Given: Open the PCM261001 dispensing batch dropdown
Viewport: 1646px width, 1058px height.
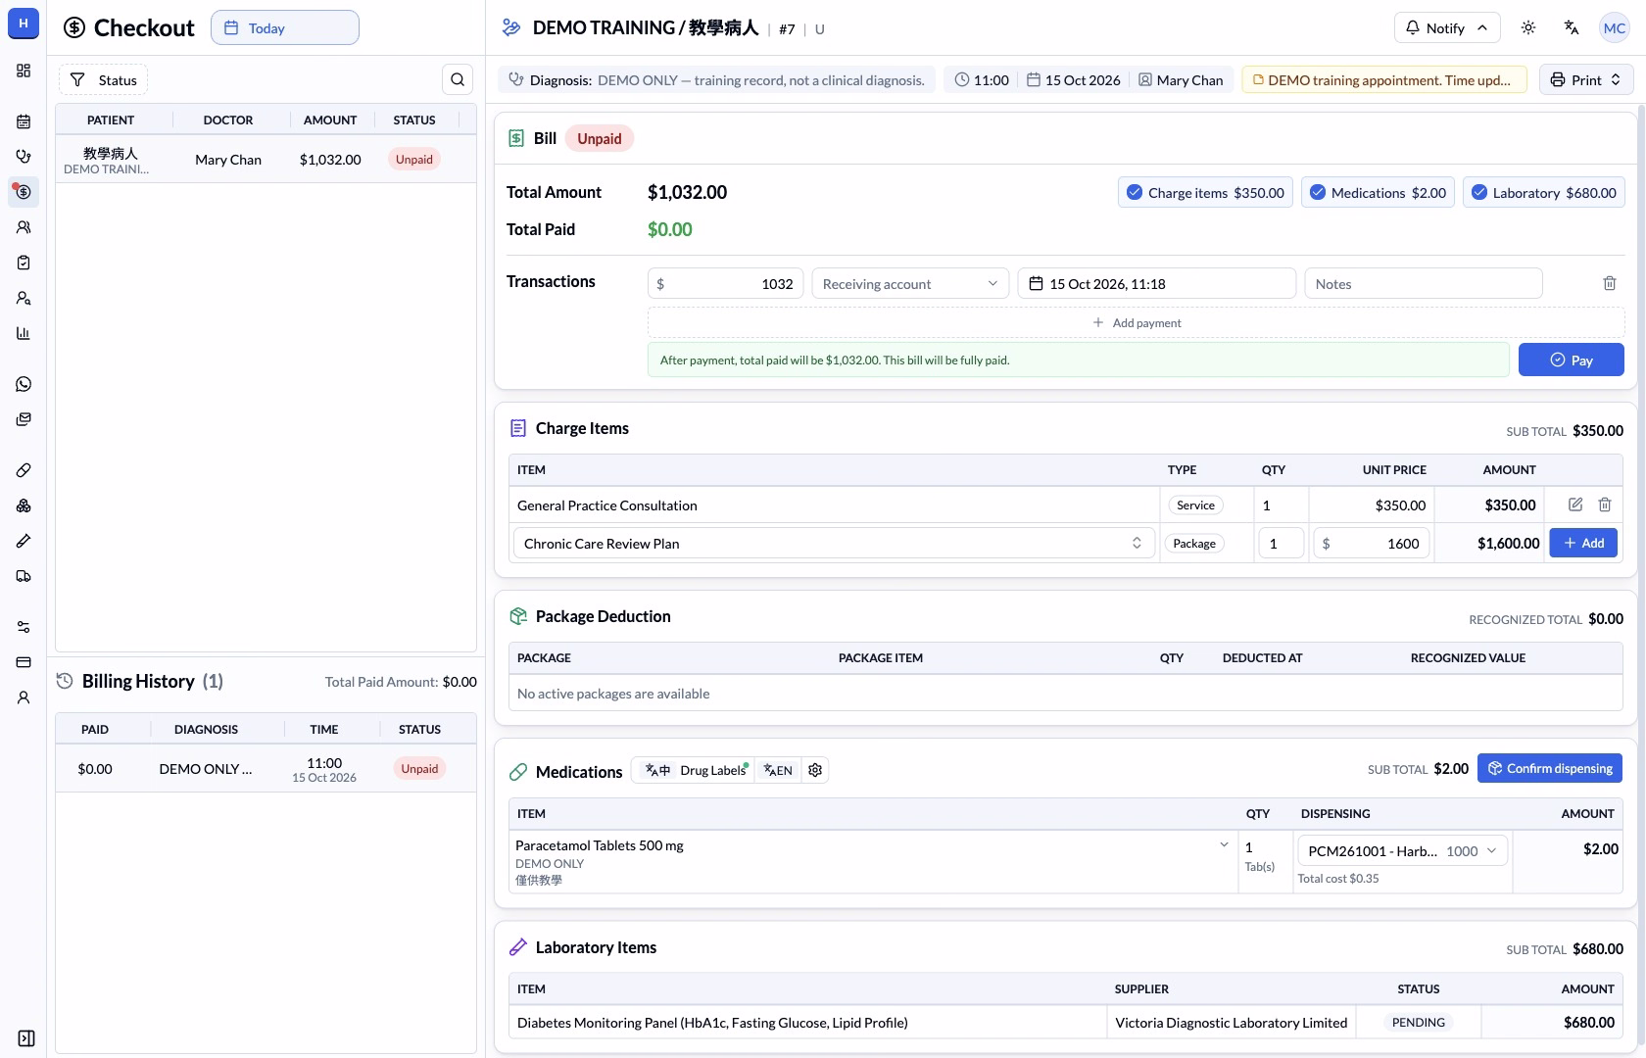Looking at the screenshot, I should pos(1403,850).
